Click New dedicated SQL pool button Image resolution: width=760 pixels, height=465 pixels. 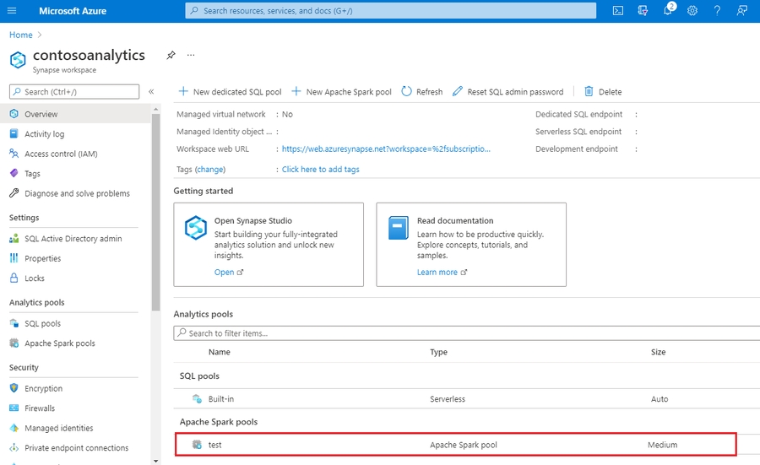[230, 91]
